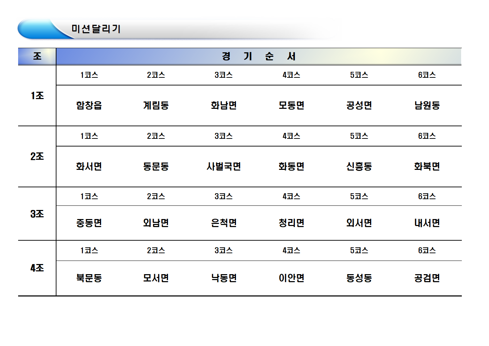Click 5코스 label in the 2조 row
The height and width of the screenshot is (346, 489).
[x=359, y=136]
